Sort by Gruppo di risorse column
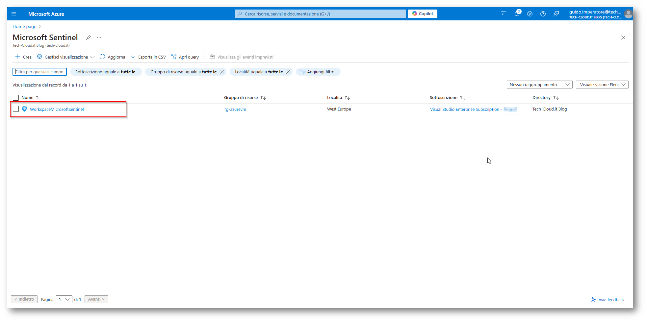 pyautogui.click(x=245, y=98)
